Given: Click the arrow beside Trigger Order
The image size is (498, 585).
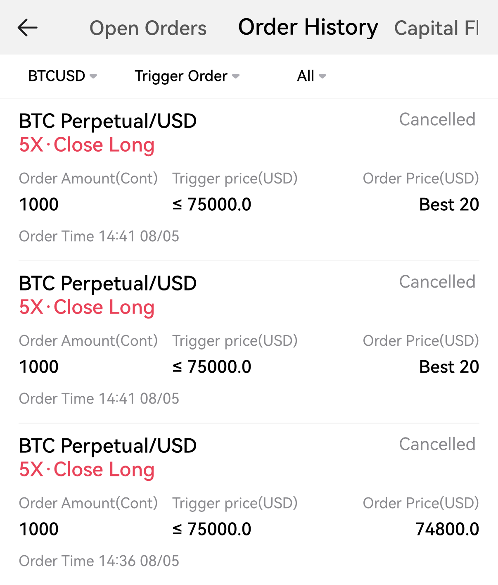Looking at the screenshot, I should tap(236, 76).
